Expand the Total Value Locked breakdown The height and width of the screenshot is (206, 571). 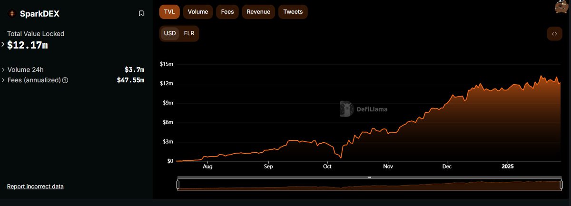click(x=3, y=45)
